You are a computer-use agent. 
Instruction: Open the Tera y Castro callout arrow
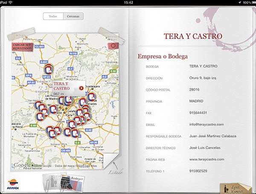[x=81, y=88]
